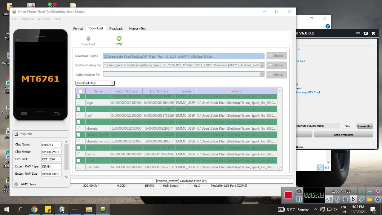Click the Chip Info panel icon
This screenshot has height=215, width=382.
pos(16,134)
